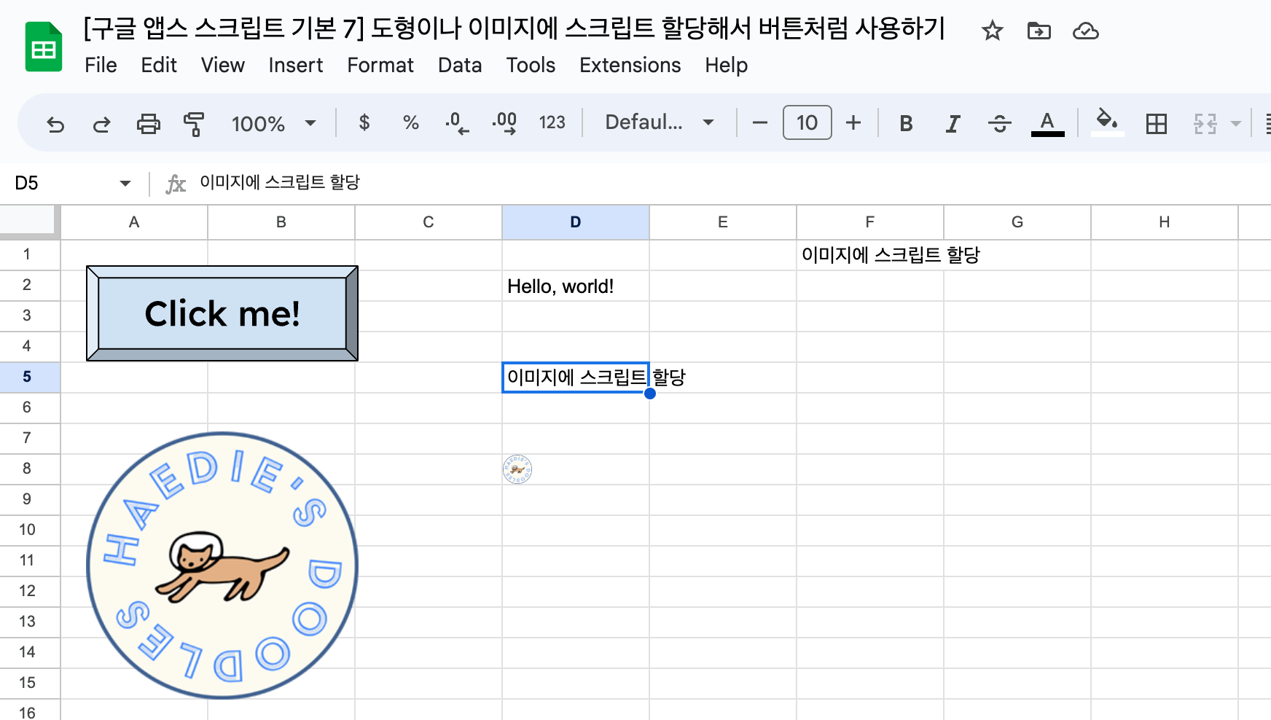This screenshot has height=720, width=1271.
Task: Redo the last action
Action: [x=101, y=123]
